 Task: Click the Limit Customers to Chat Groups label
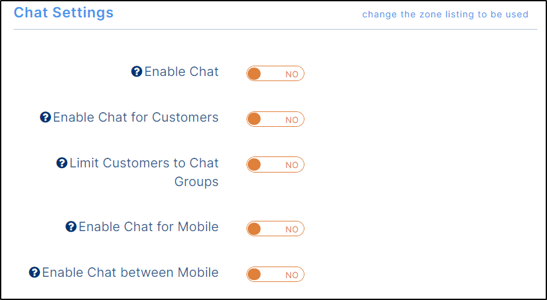144,172
